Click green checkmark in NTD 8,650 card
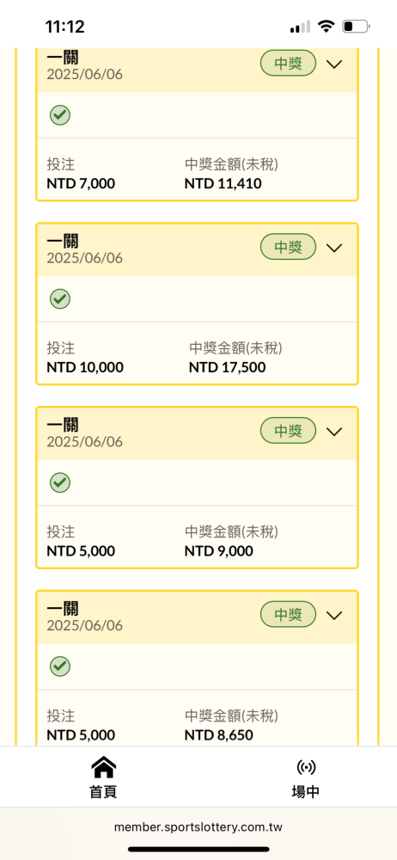 pos(60,666)
